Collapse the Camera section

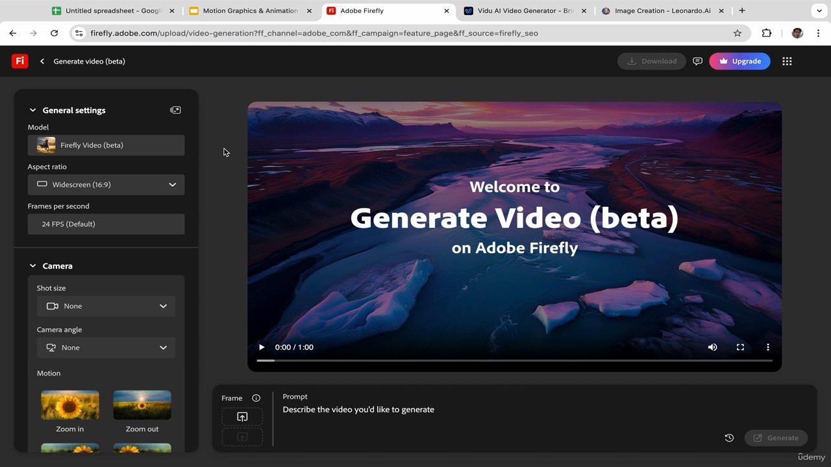[32, 266]
